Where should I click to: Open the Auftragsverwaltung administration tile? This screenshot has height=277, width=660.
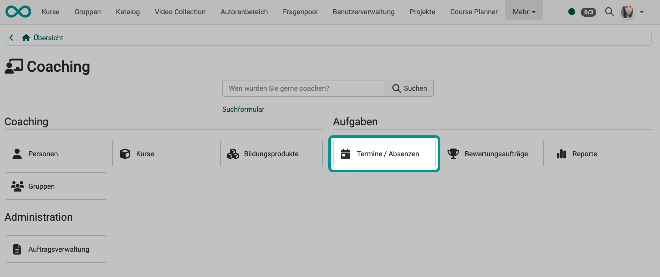tap(56, 249)
